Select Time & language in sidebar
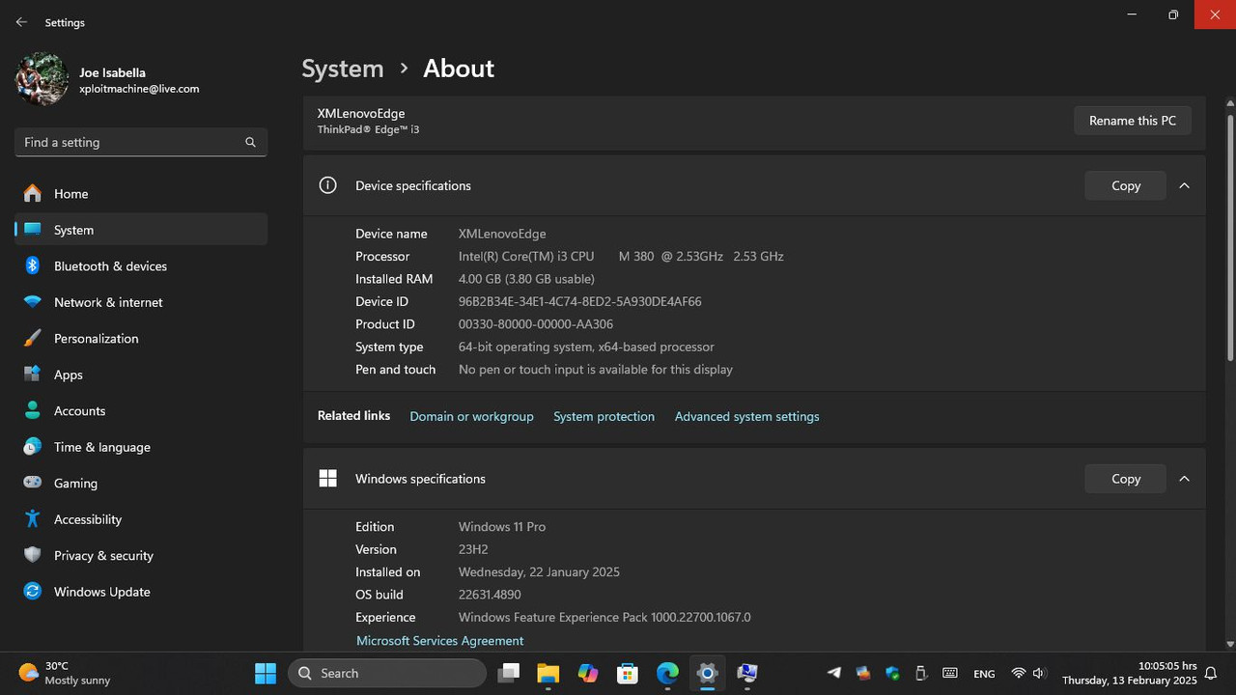The image size is (1236, 695). pyautogui.click(x=101, y=447)
